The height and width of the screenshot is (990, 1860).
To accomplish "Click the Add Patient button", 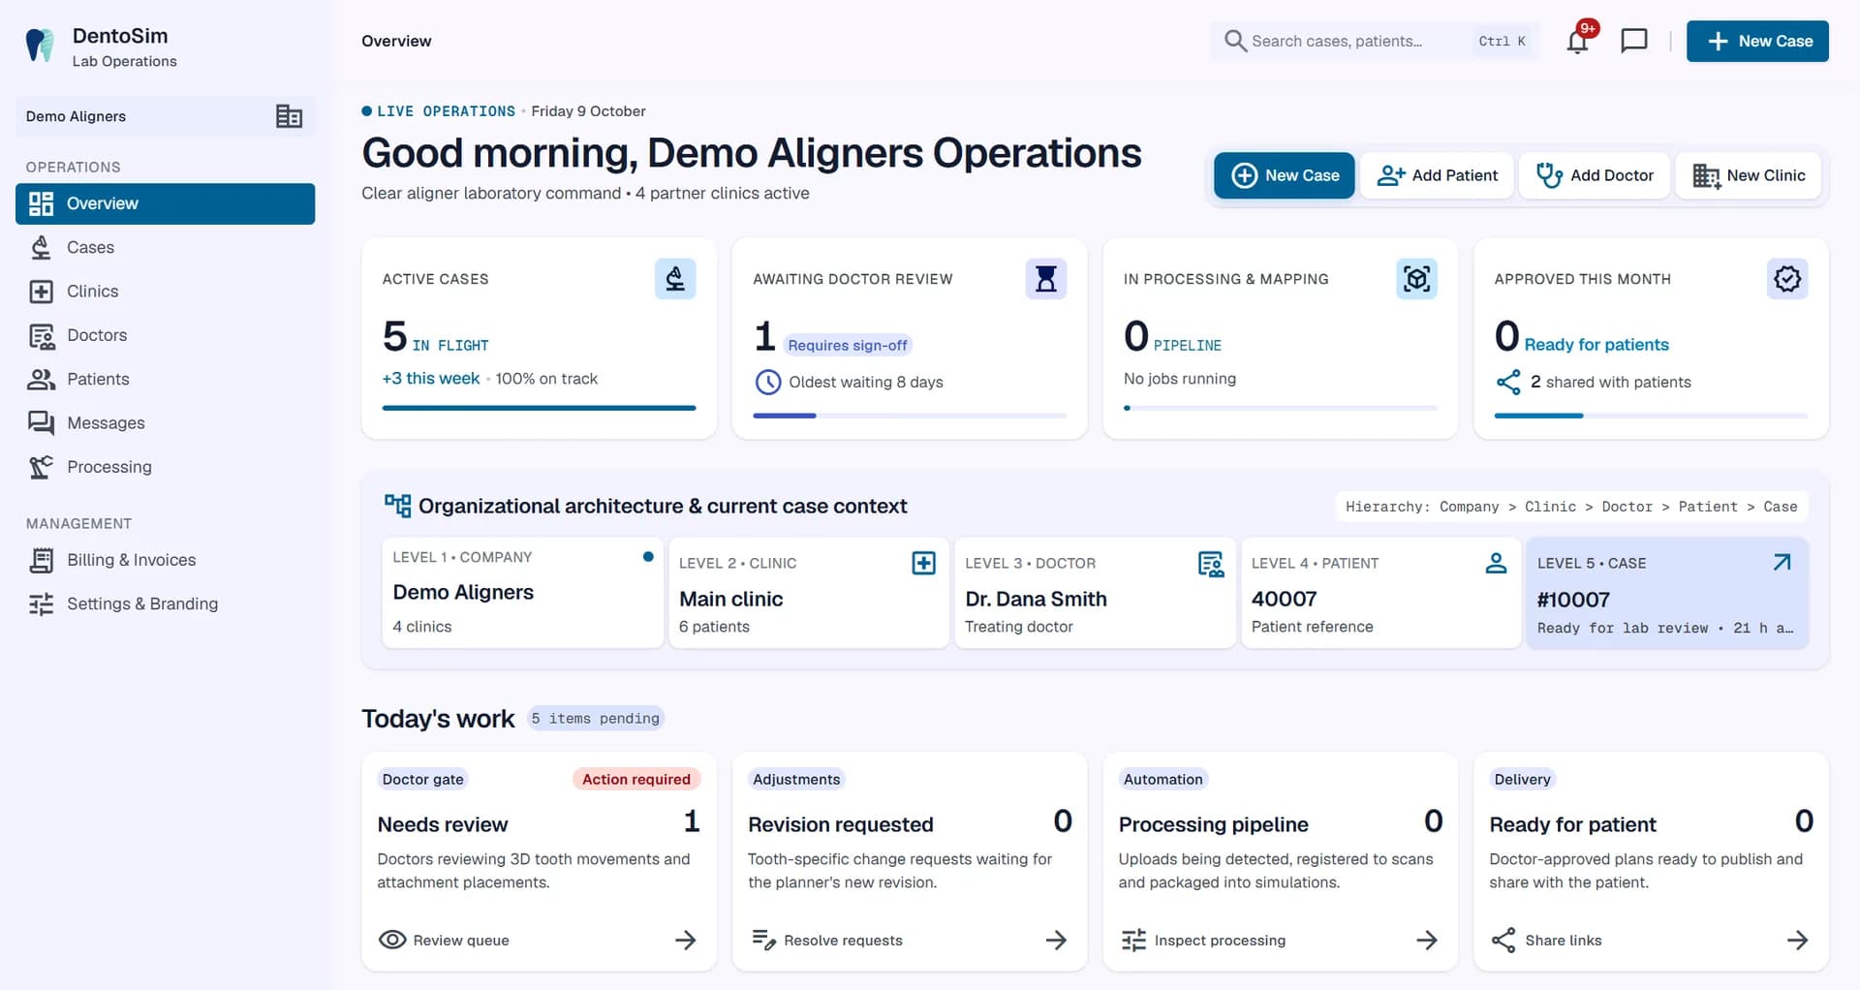I will tap(1437, 175).
